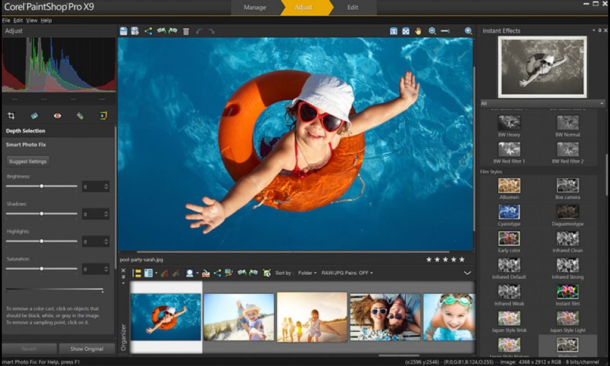
Task: Open the Help menu
Action: [46, 20]
